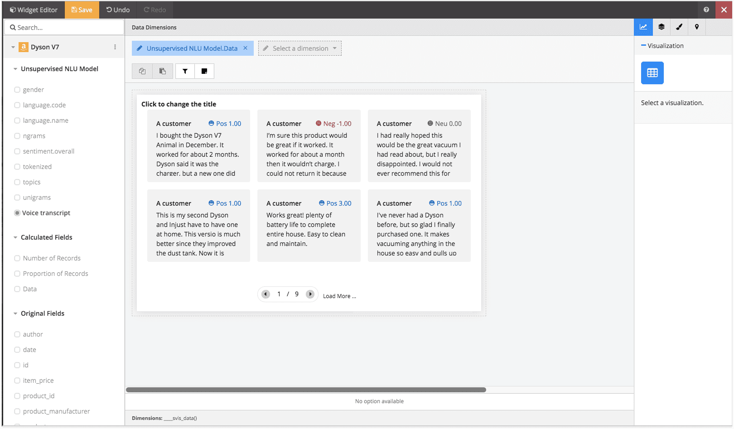This screenshot has width=734, height=429.
Task: Collapse Original Fields section
Action: coord(15,313)
